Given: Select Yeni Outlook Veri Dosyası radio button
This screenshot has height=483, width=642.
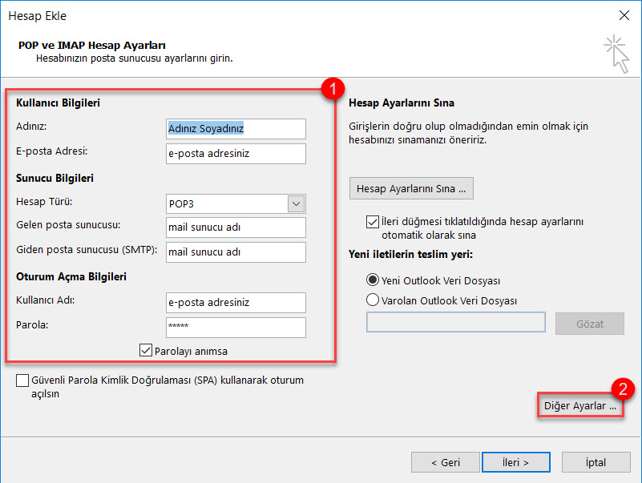Looking at the screenshot, I should [x=372, y=280].
